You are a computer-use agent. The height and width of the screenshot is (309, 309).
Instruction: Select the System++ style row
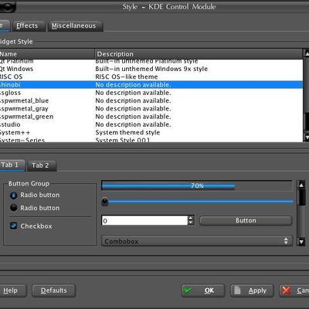151,133
